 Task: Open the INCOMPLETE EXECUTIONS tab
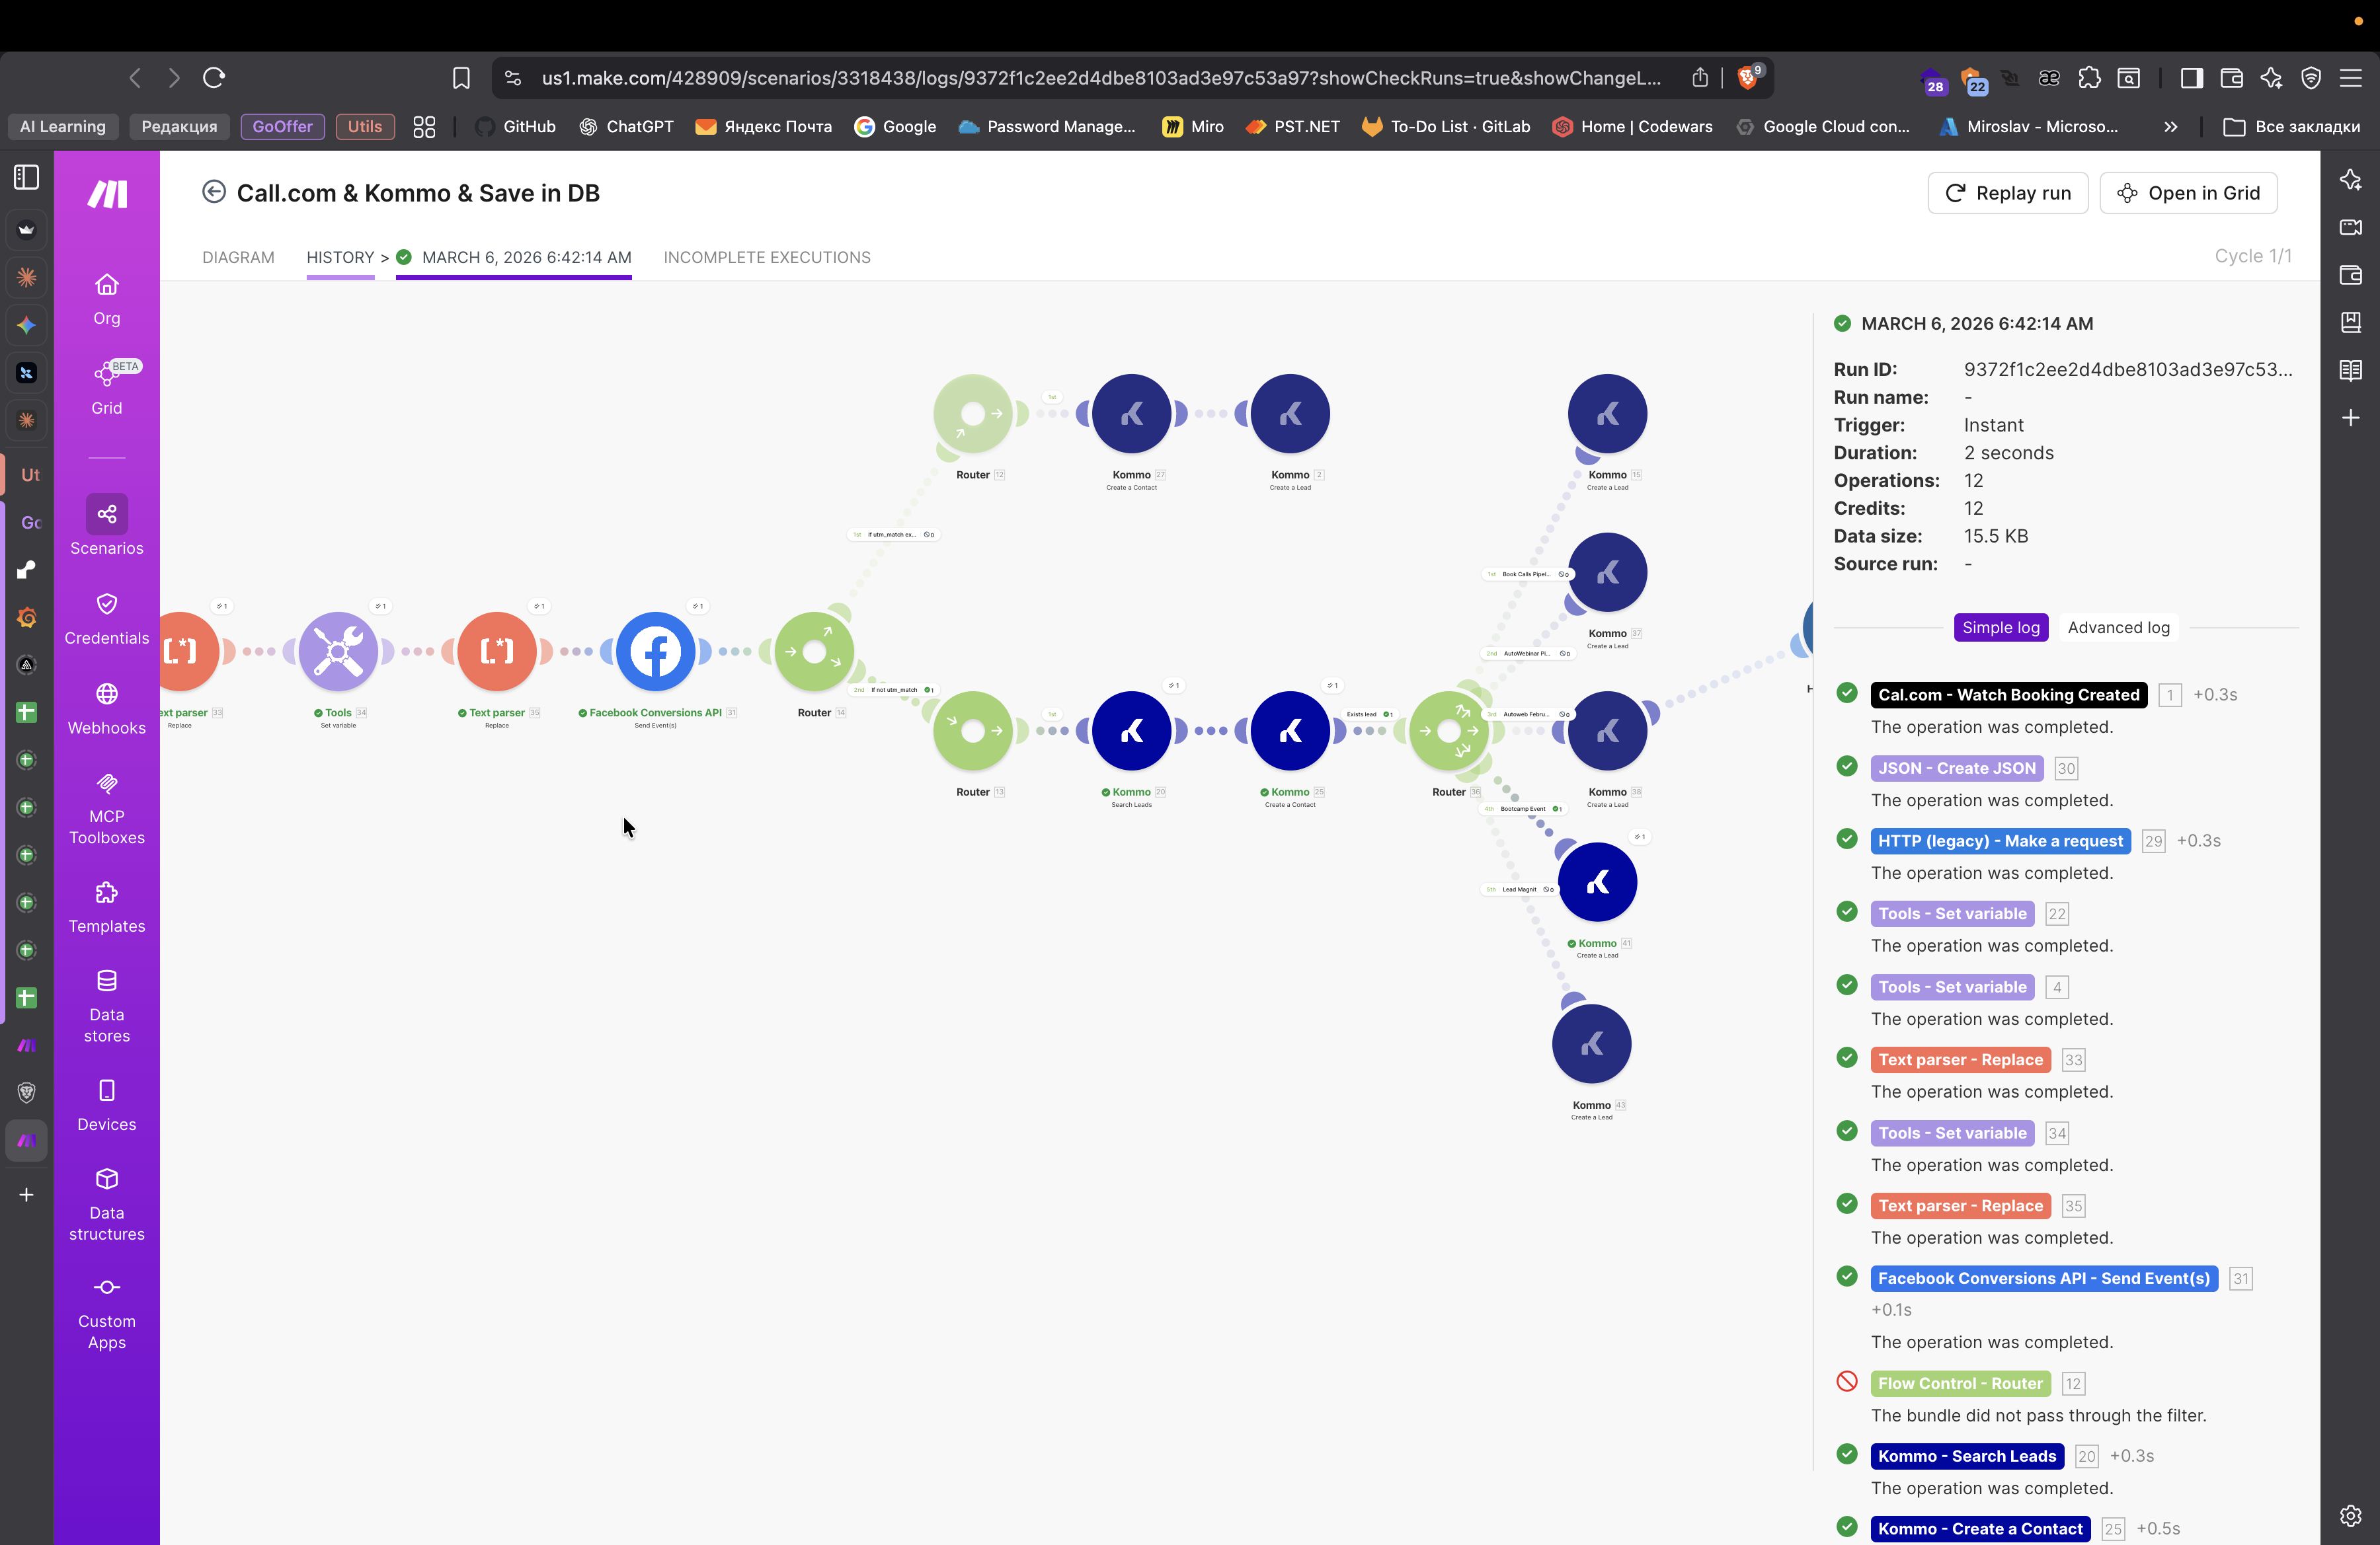tap(766, 257)
